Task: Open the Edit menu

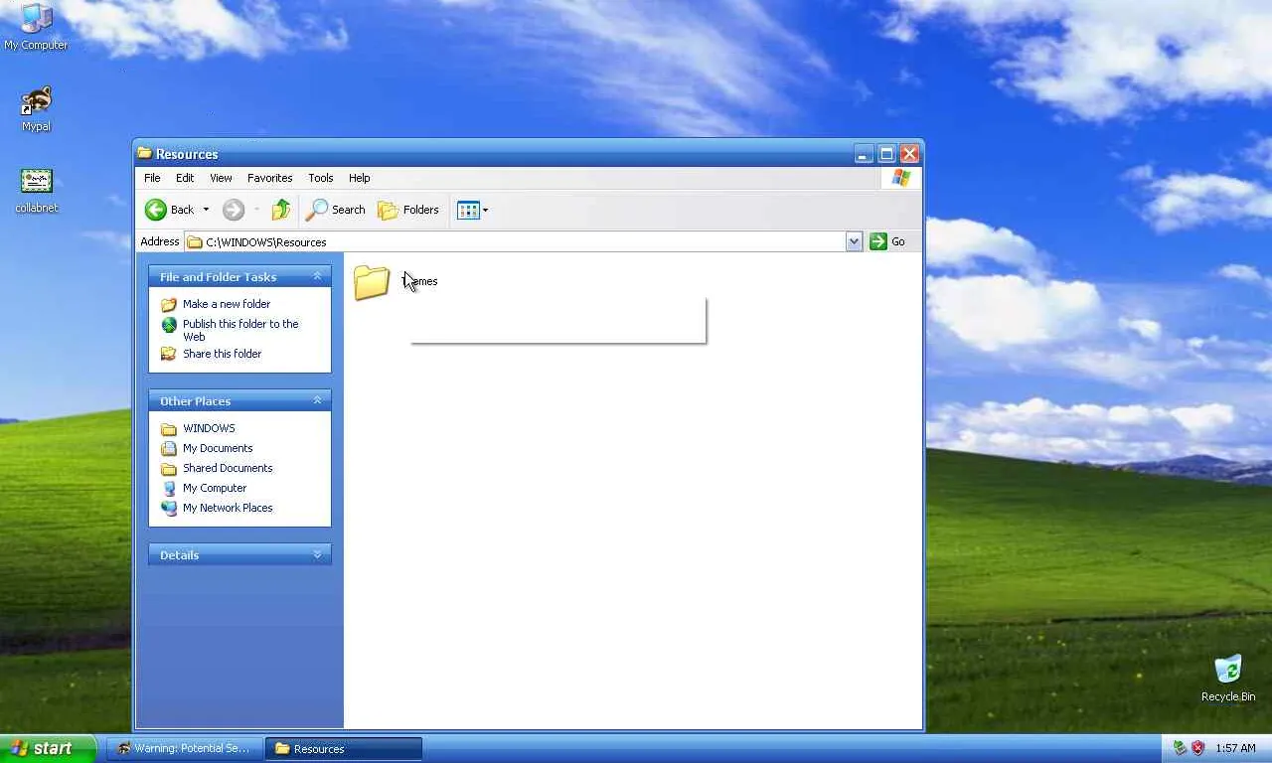Action: click(x=185, y=178)
